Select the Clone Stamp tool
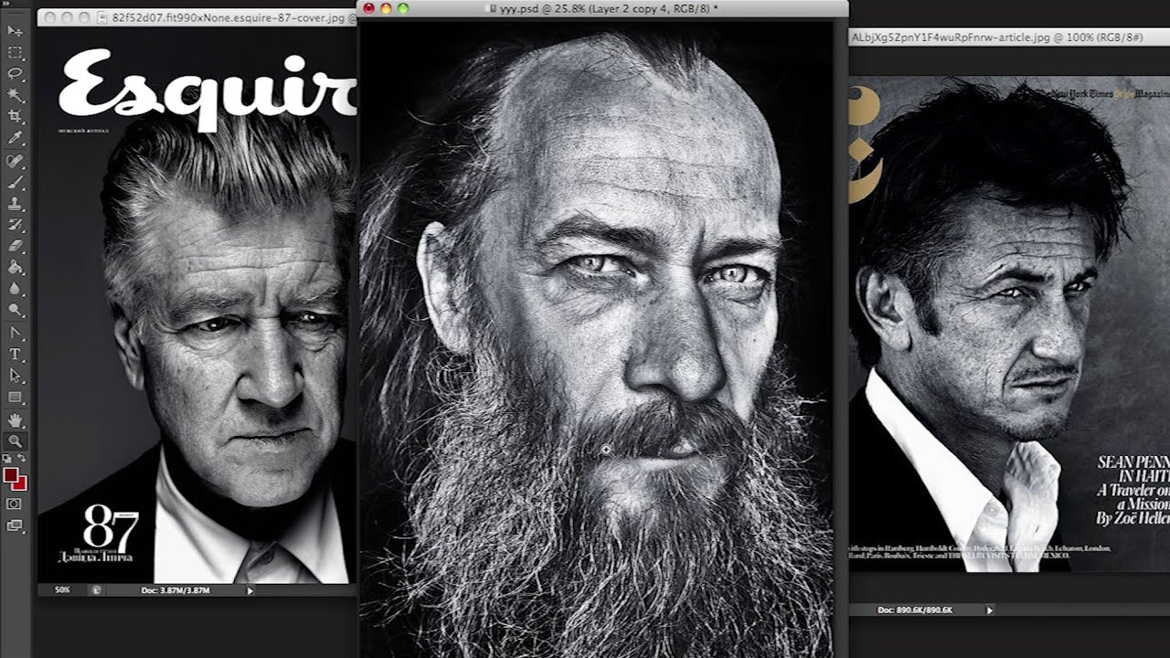The image size is (1170, 658). 16,203
